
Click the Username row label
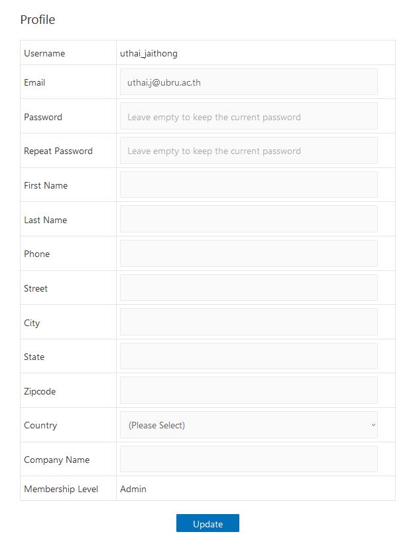[44, 53]
